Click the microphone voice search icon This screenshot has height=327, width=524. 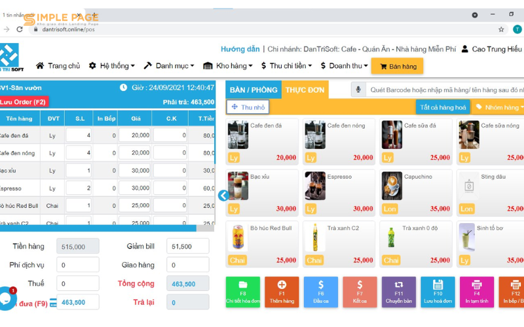pos(358,90)
